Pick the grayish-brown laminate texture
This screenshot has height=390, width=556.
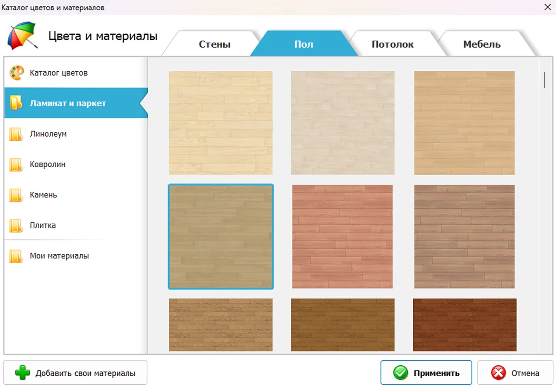point(464,237)
